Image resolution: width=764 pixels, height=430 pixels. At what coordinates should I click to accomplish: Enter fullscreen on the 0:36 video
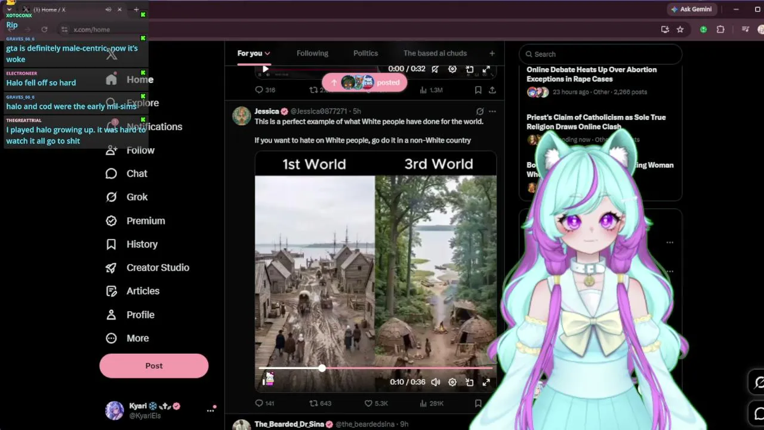(486, 382)
